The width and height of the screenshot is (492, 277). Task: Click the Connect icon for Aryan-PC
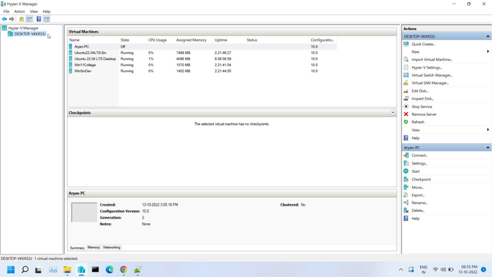[406, 155]
